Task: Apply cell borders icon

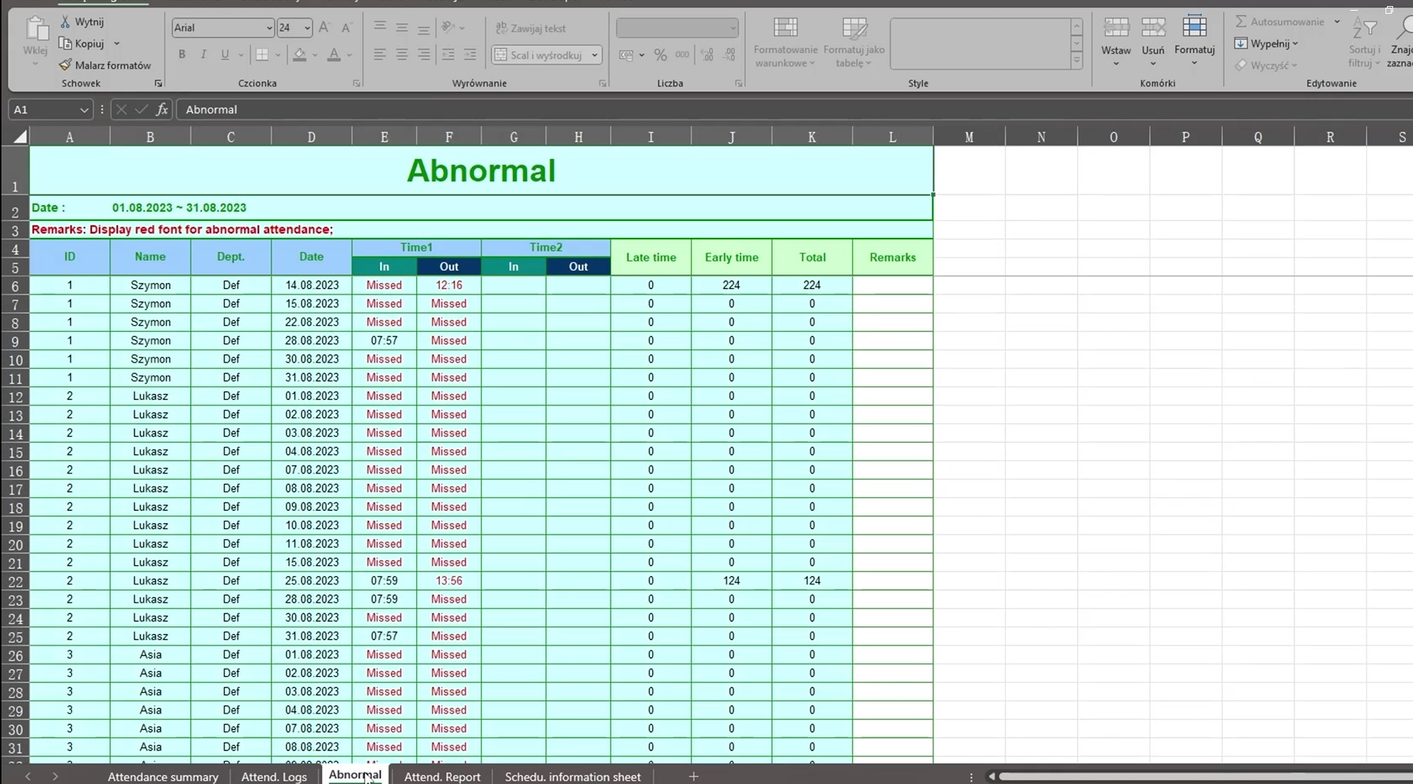Action: pyautogui.click(x=262, y=54)
